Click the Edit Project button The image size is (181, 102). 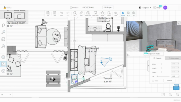pyautogui.click(x=108, y=7)
